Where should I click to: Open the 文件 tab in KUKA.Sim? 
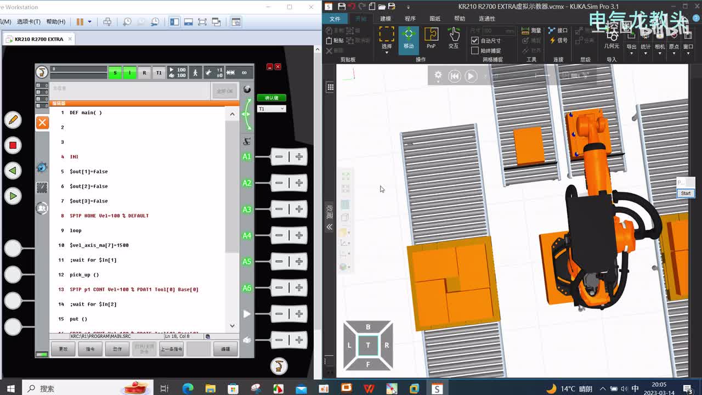coord(335,19)
